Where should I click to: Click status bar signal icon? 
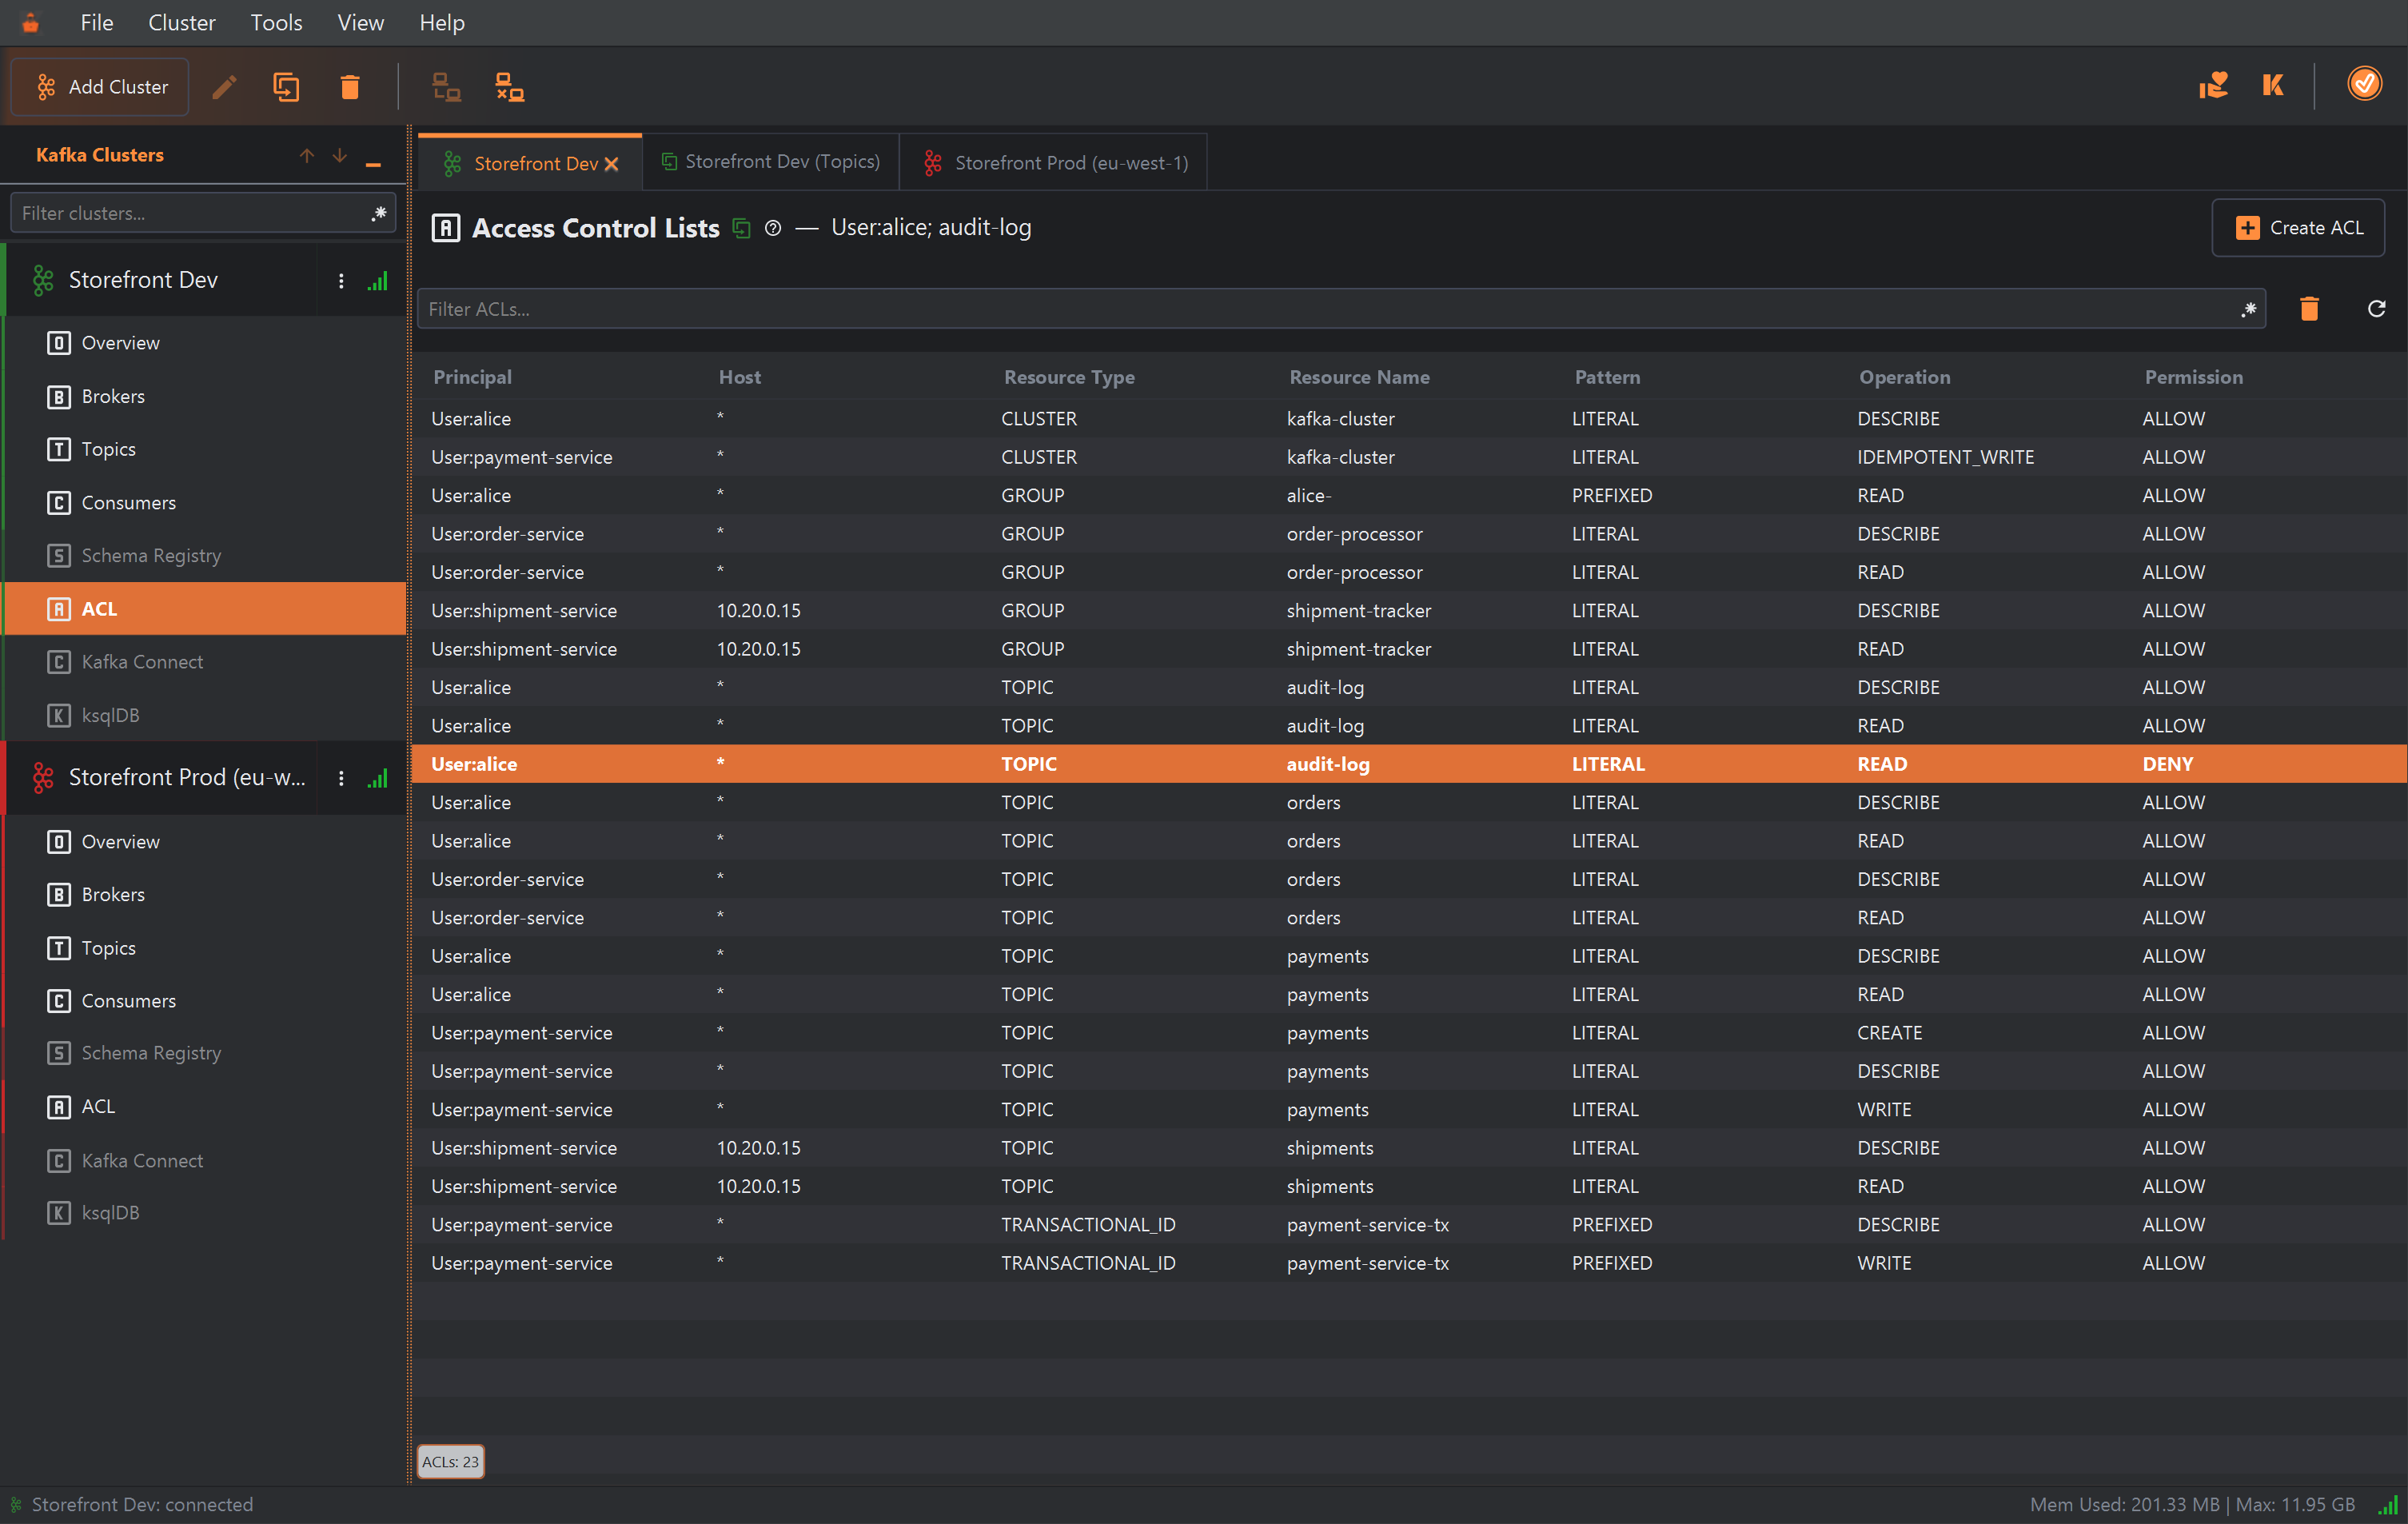2388,1505
